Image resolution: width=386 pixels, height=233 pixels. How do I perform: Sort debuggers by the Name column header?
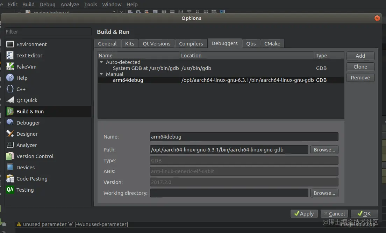click(139, 56)
